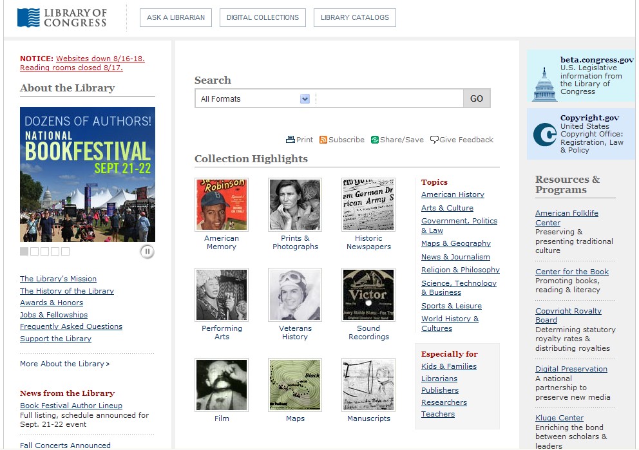Open the Veterans History thumbnail
The width and height of the screenshot is (639, 450).
295,294
